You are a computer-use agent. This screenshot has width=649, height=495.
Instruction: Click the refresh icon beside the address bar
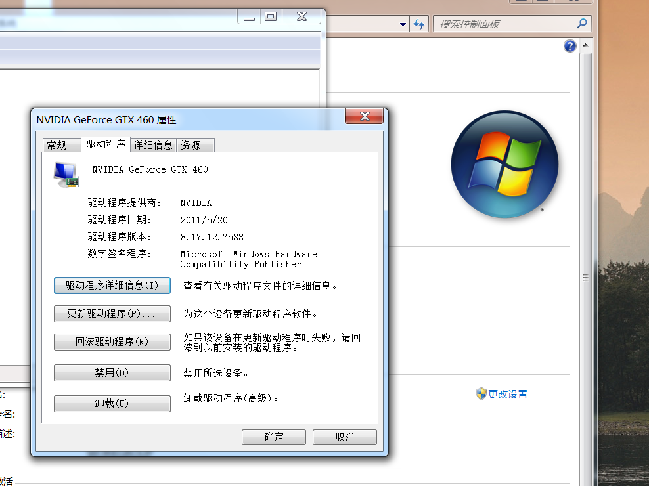(x=419, y=24)
